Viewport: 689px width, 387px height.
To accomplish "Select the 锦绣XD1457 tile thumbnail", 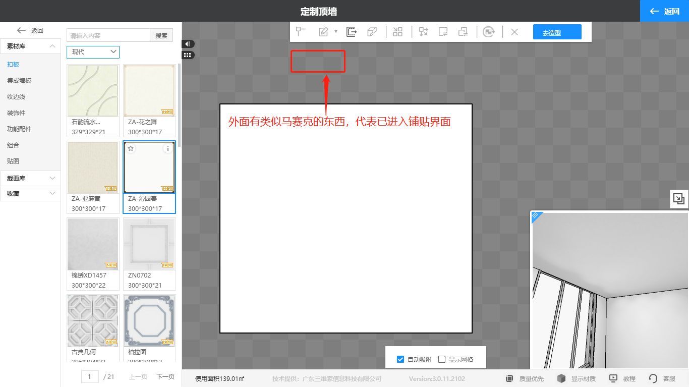I will 93,244.
